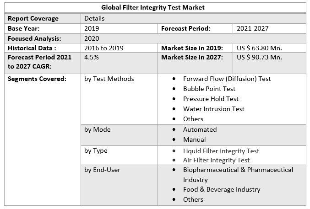Screen dimensions: 310x209
Task: Select the Air Filter Integrity Test item
Action: [x=216, y=160]
